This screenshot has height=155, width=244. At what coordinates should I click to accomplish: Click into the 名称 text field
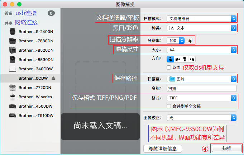click(x=201, y=89)
